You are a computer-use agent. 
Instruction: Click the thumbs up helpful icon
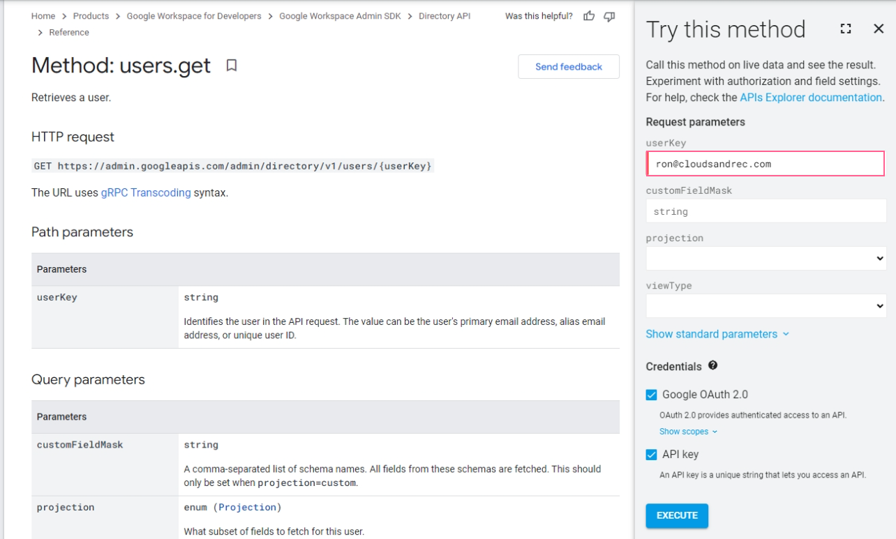[588, 15]
